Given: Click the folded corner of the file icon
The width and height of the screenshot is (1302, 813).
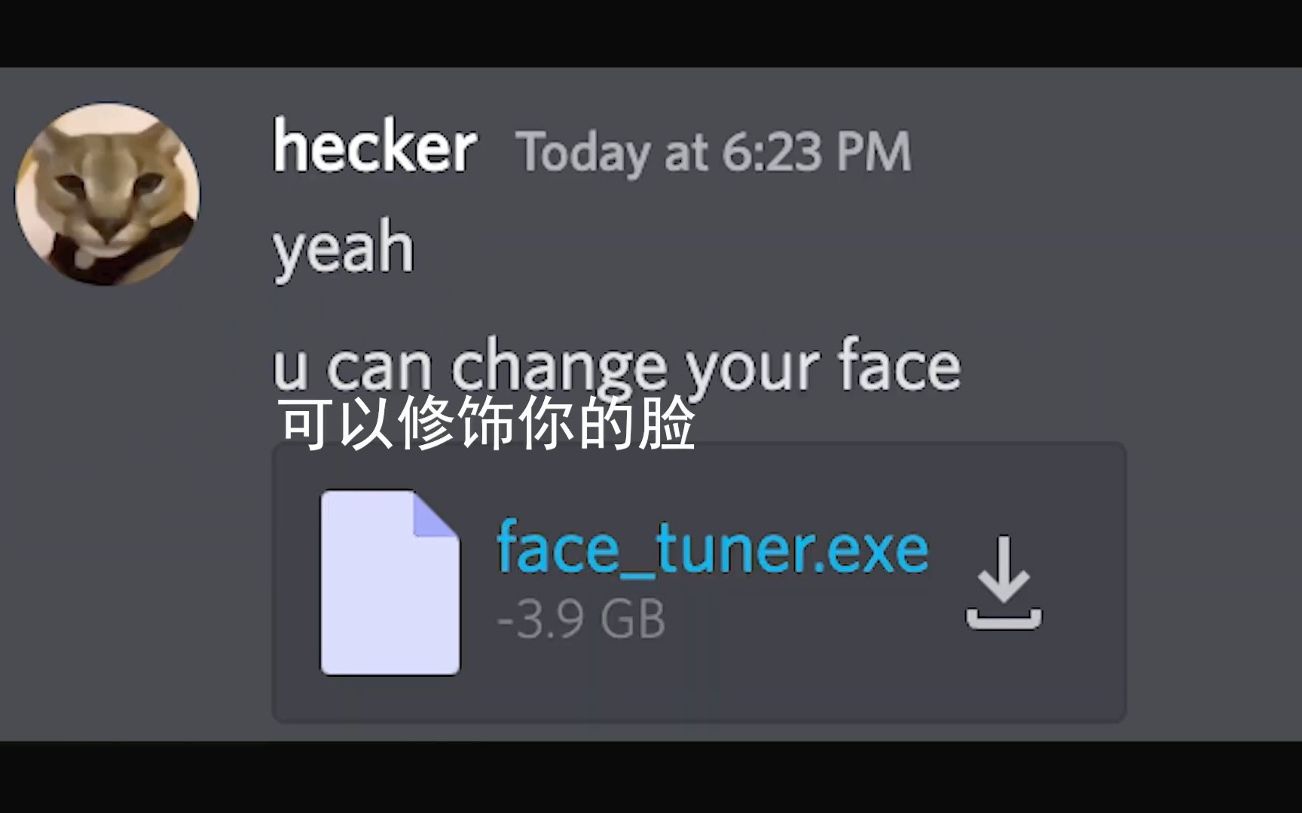Looking at the screenshot, I should click(x=435, y=515).
